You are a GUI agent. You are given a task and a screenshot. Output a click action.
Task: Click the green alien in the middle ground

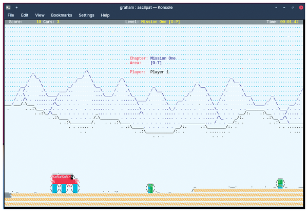click(x=150, y=188)
